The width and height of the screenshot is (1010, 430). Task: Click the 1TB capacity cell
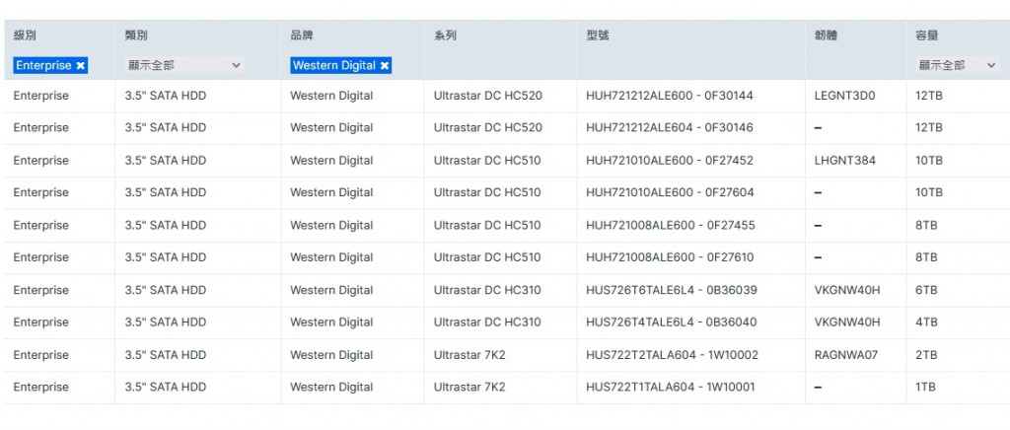tap(925, 387)
